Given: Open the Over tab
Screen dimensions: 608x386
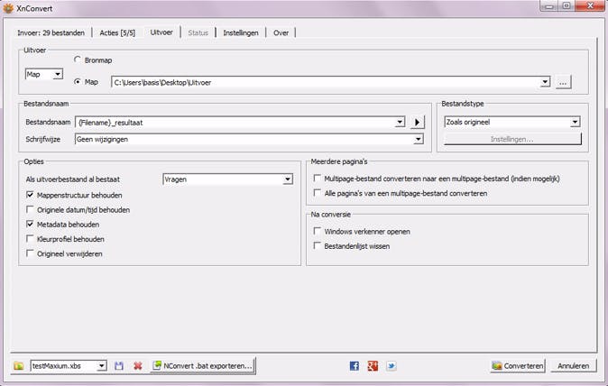Looking at the screenshot, I should [x=281, y=33].
